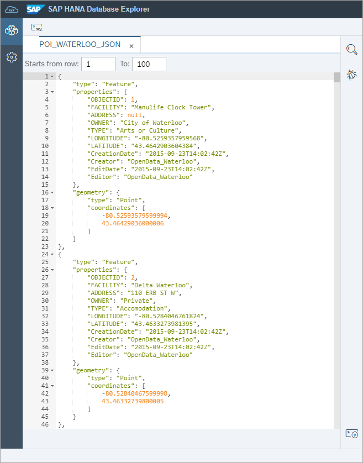Click line number 23 in the gutter
This screenshot has width=363, height=463.
coord(45,246)
